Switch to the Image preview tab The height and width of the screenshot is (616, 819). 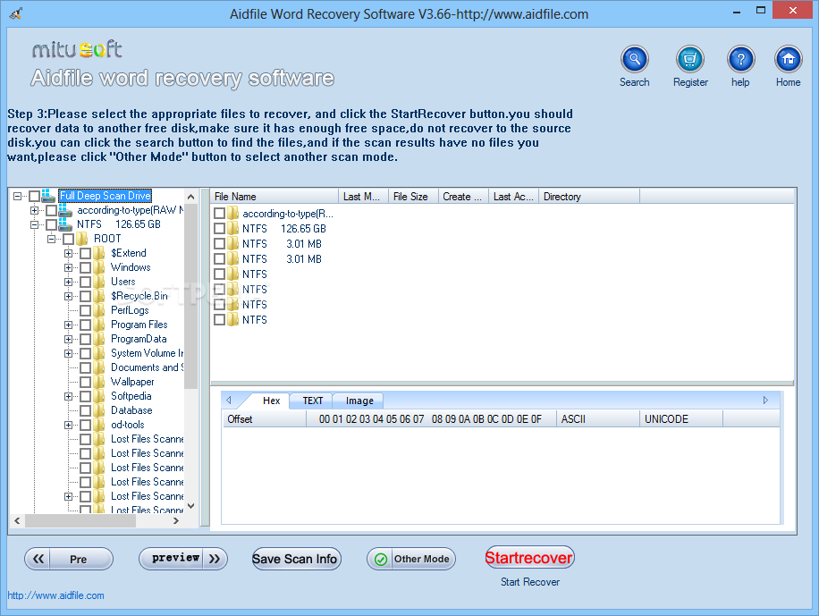(x=359, y=401)
